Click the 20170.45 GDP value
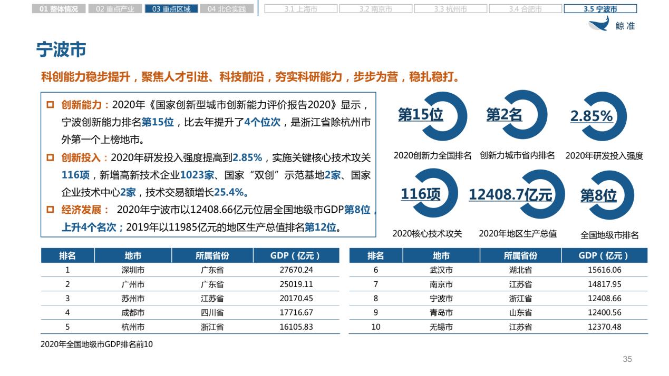The width and height of the screenshot is (669, 376). [296, 299]
